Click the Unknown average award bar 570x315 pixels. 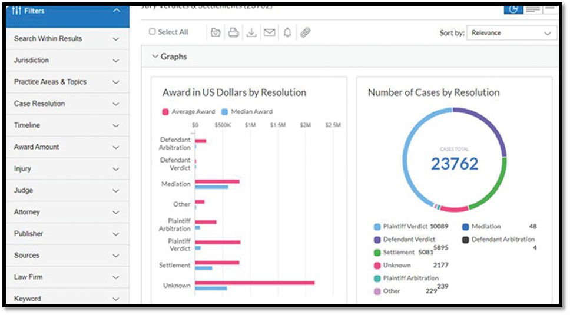(254, 283)
